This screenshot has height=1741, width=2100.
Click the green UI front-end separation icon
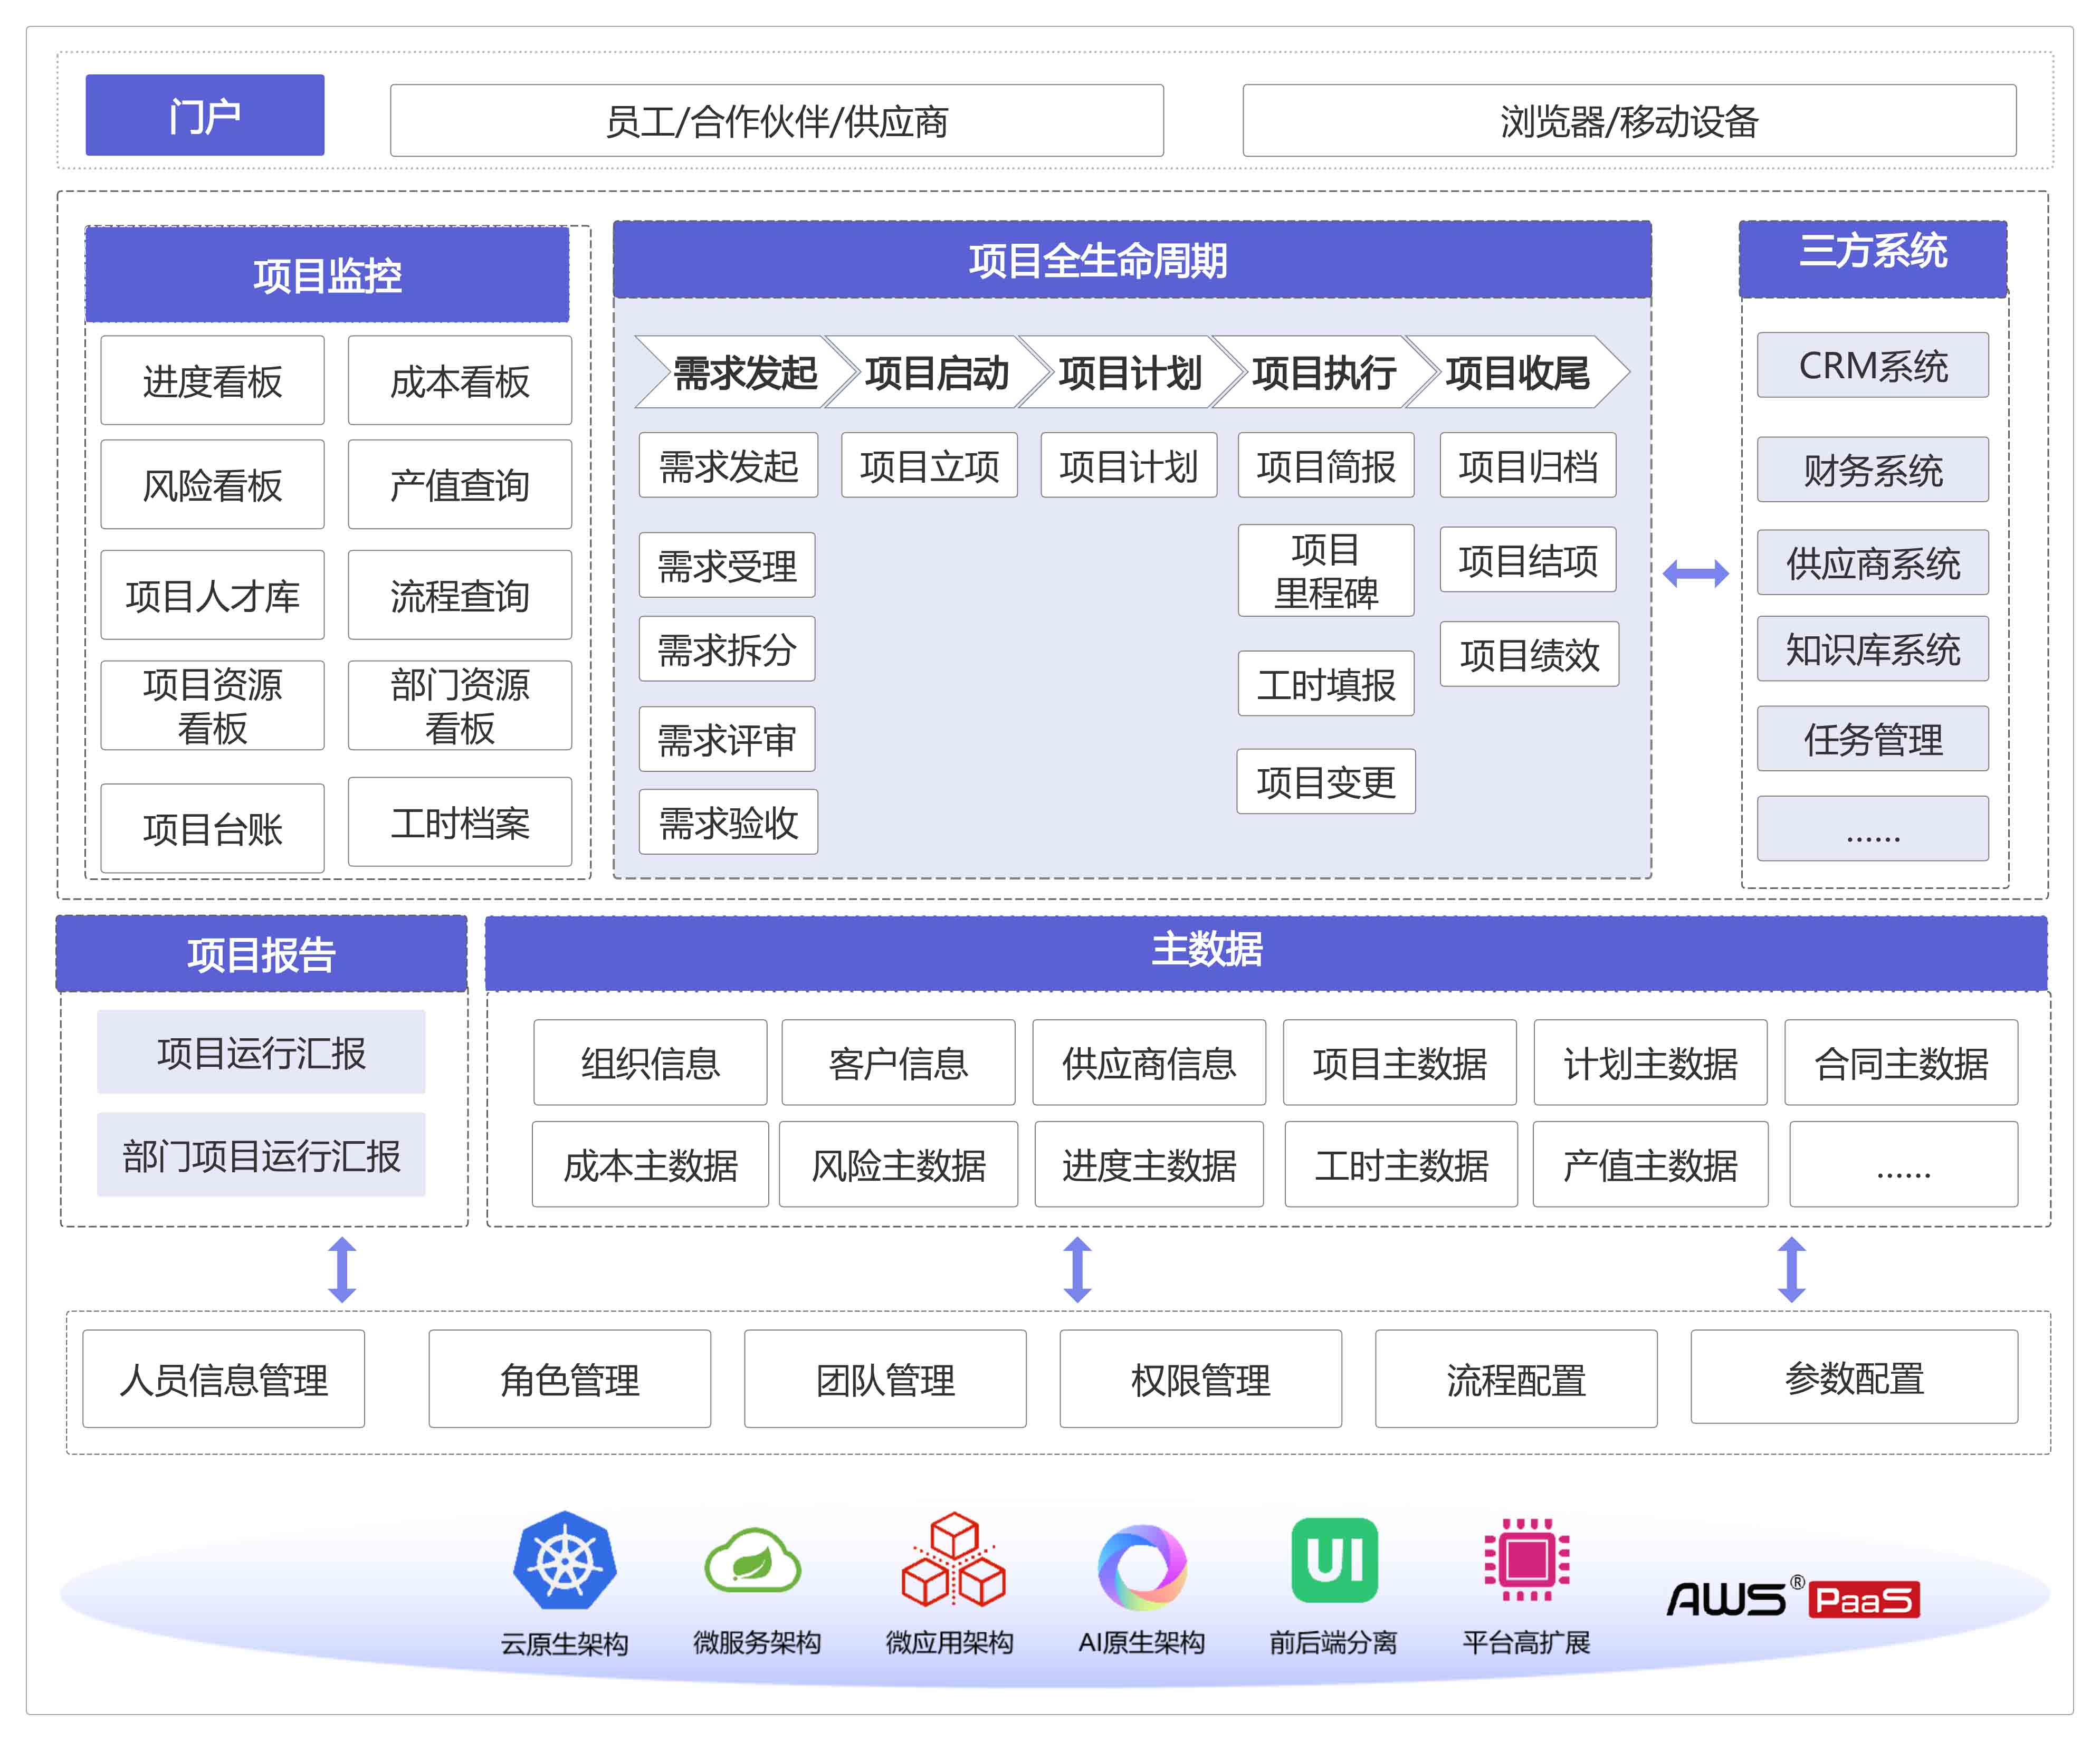coord(1334,1560)
